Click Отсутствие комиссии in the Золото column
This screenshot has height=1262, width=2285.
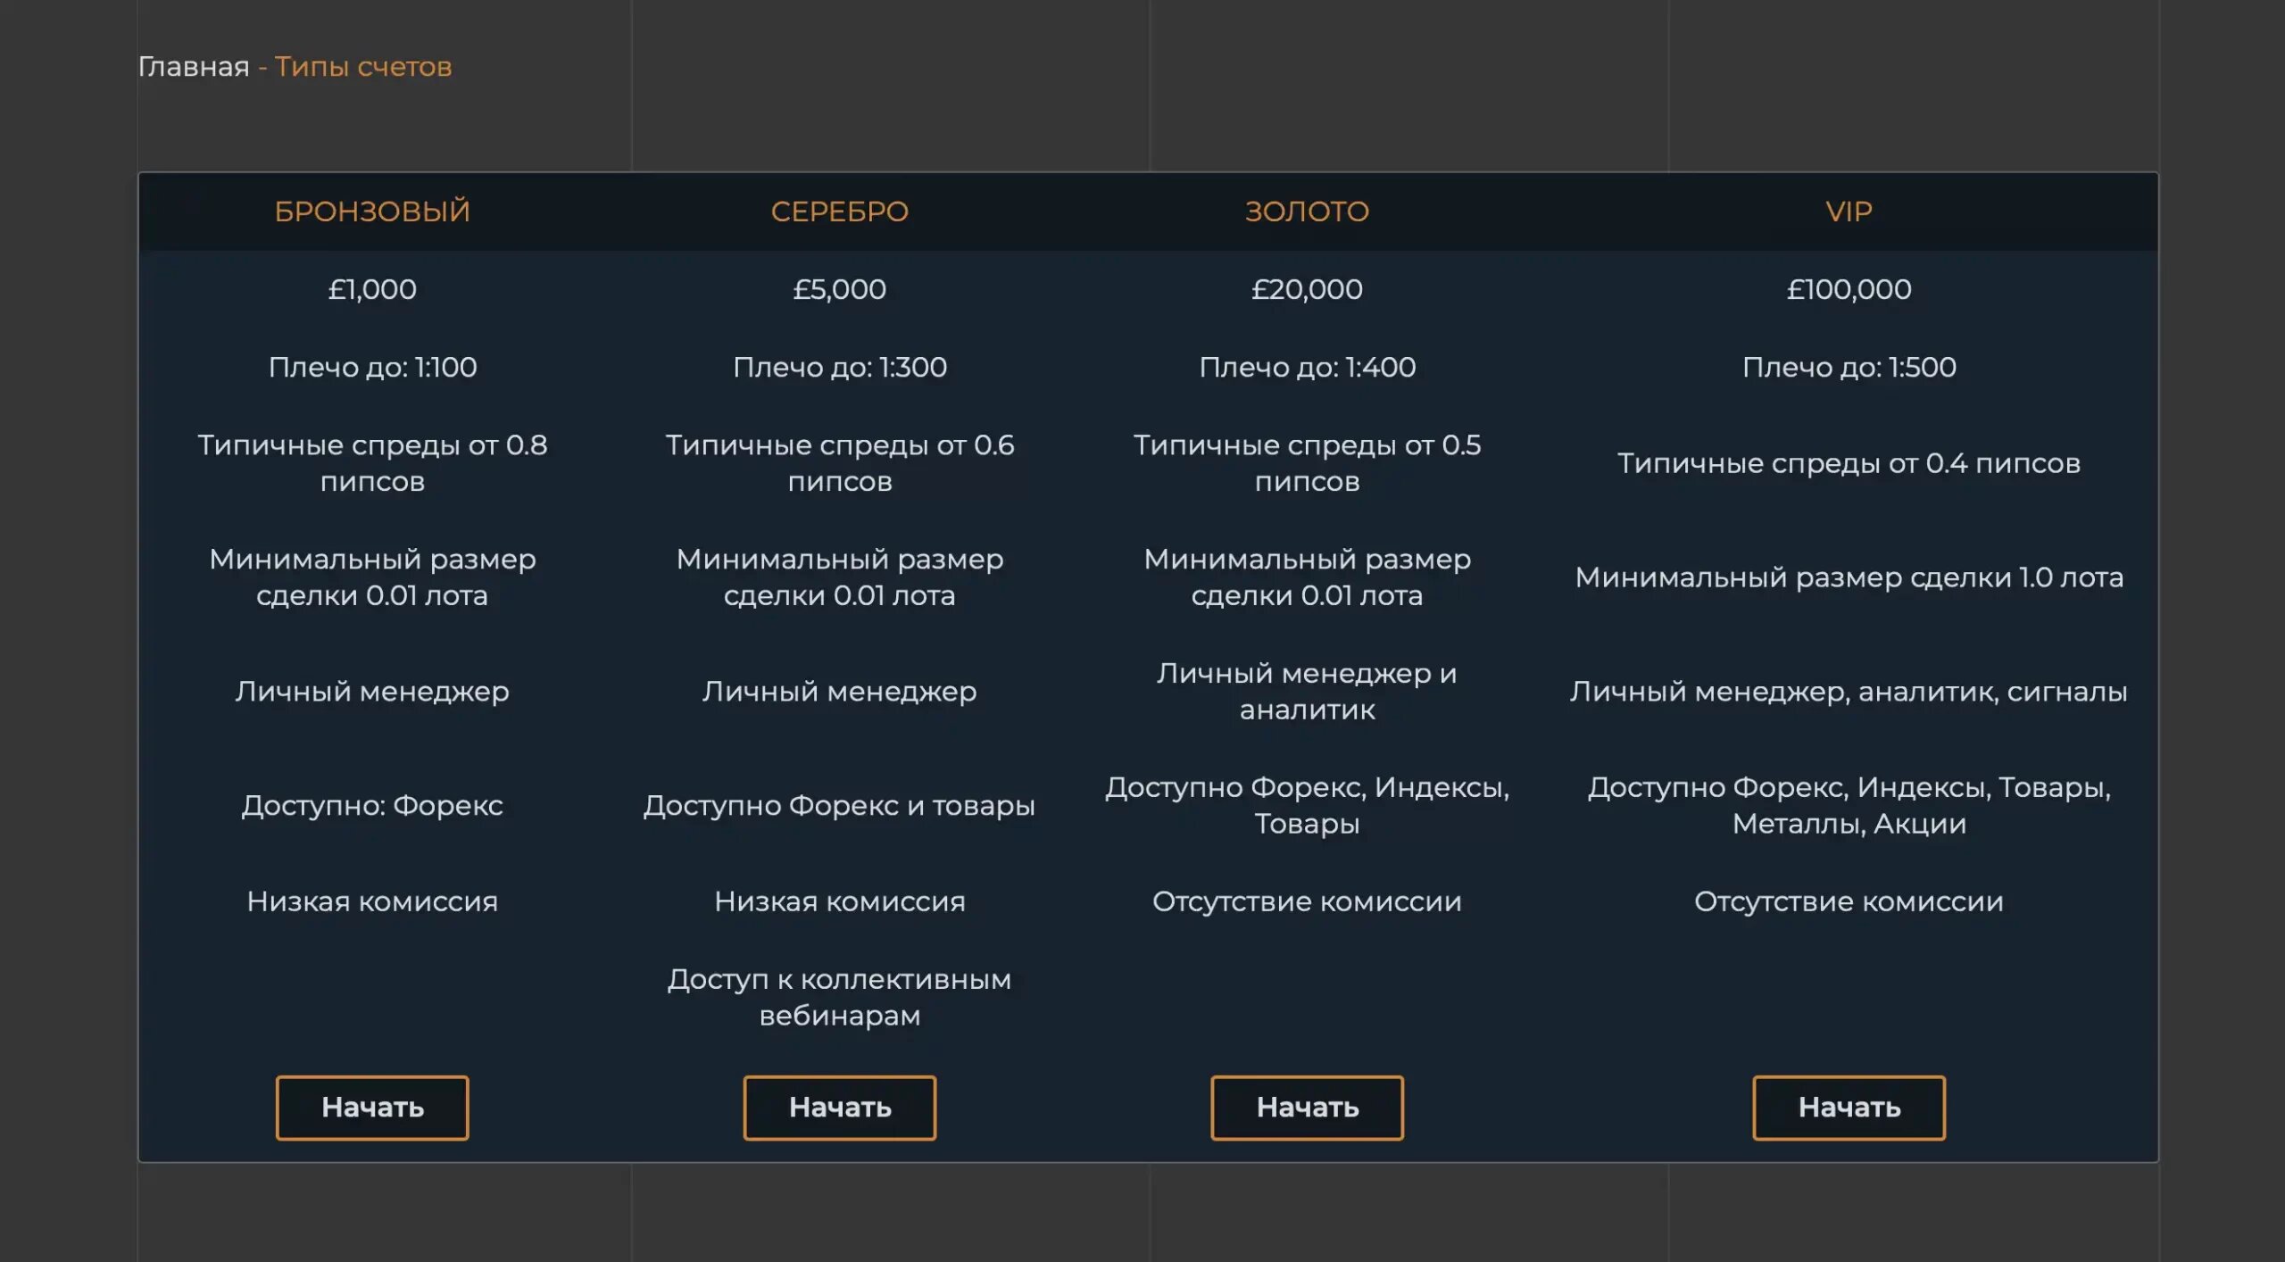point(1306,901)
